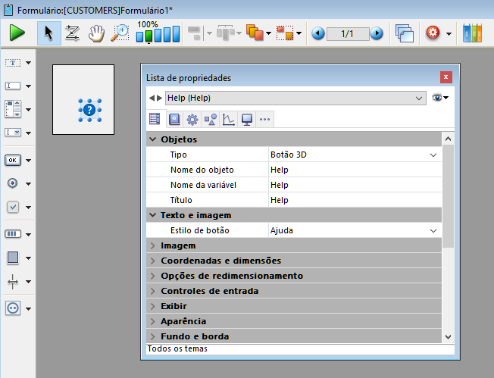The width and height of the screenshot is (494, 378).
Task: Go to next form page arrow
Action: coord(377,33)
